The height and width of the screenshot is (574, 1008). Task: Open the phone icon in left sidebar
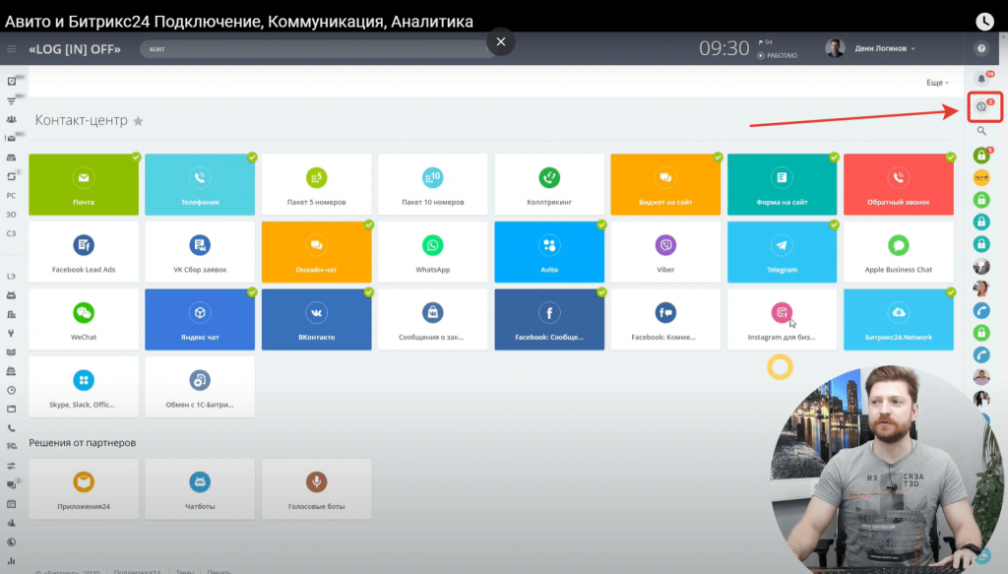tap(12, 428)
